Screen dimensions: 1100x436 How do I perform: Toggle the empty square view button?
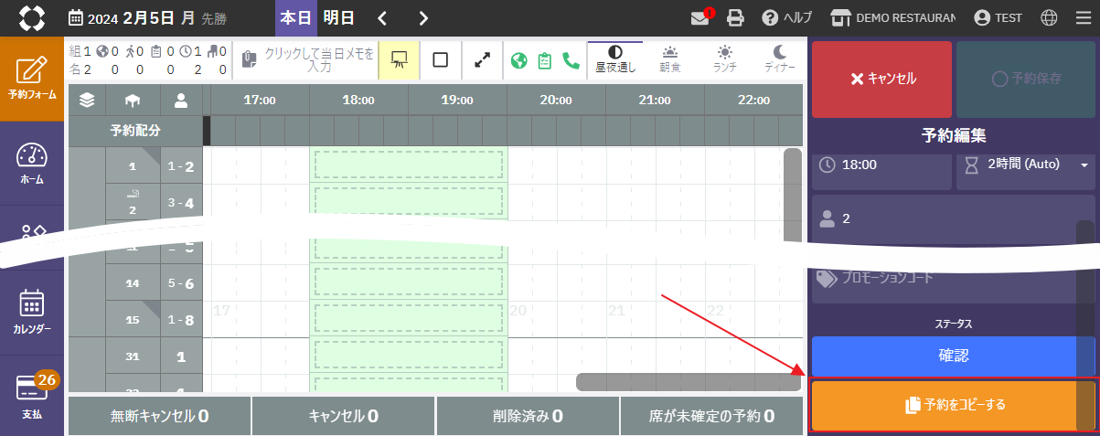(x=440, y=60)
